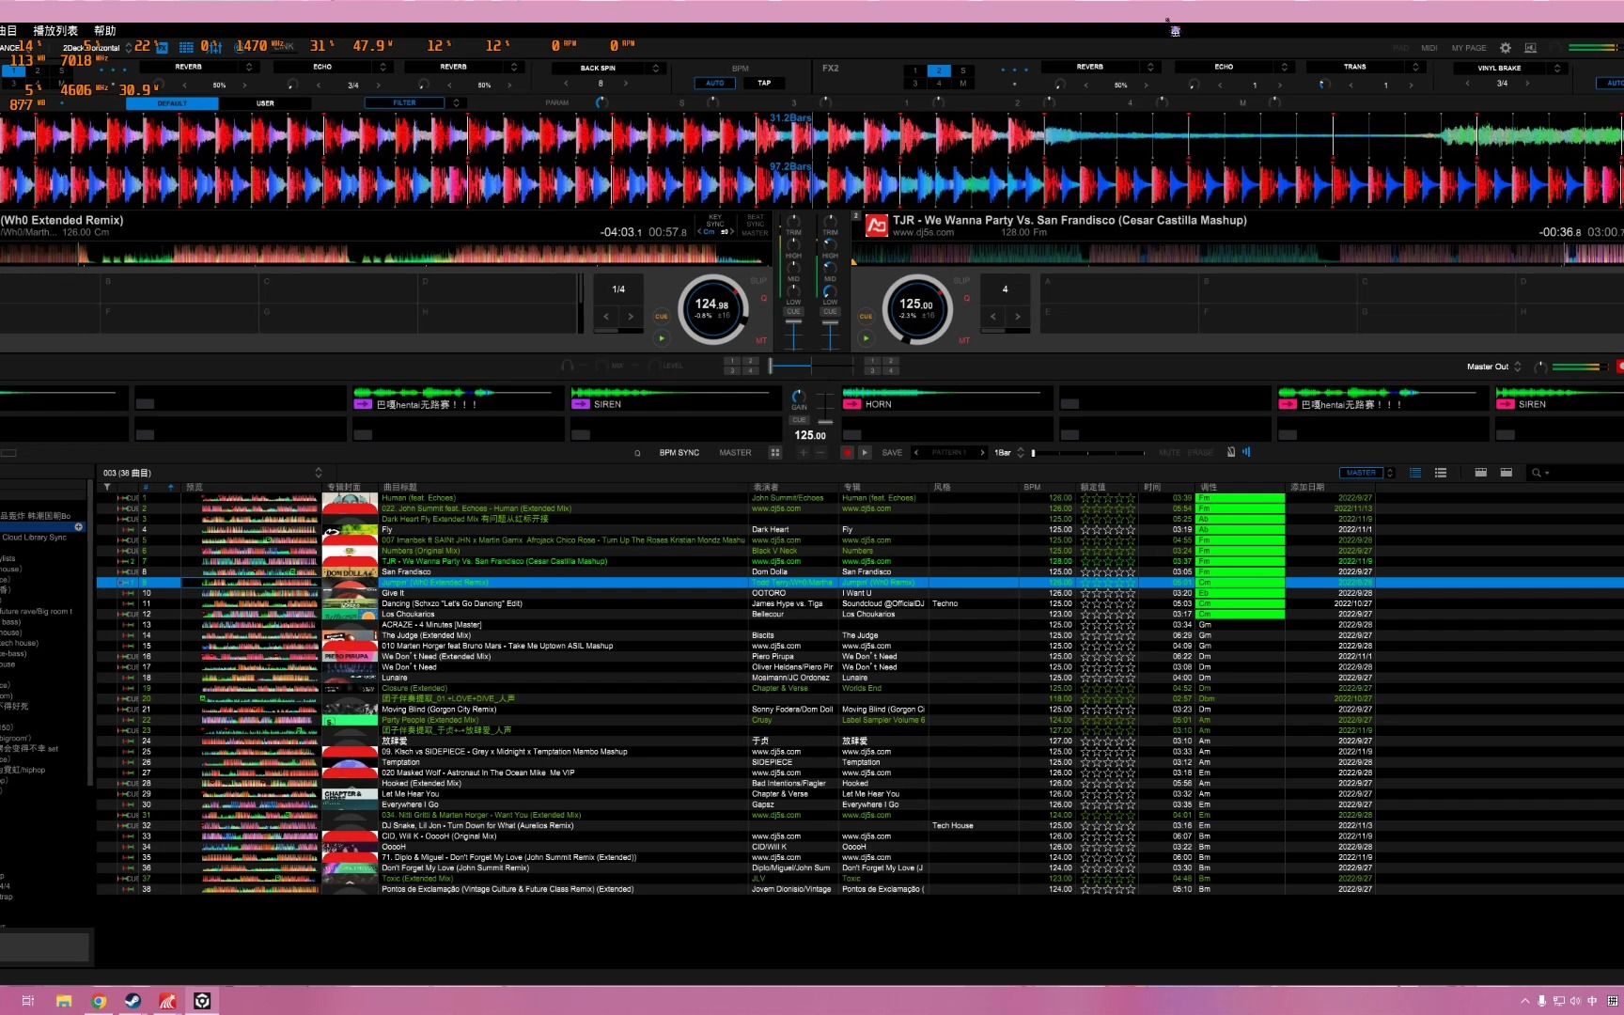This screenshot has height=1015, width=1624.
Task: Select the previous sequencer pattern arrow
Action: [x=916, y=453]
